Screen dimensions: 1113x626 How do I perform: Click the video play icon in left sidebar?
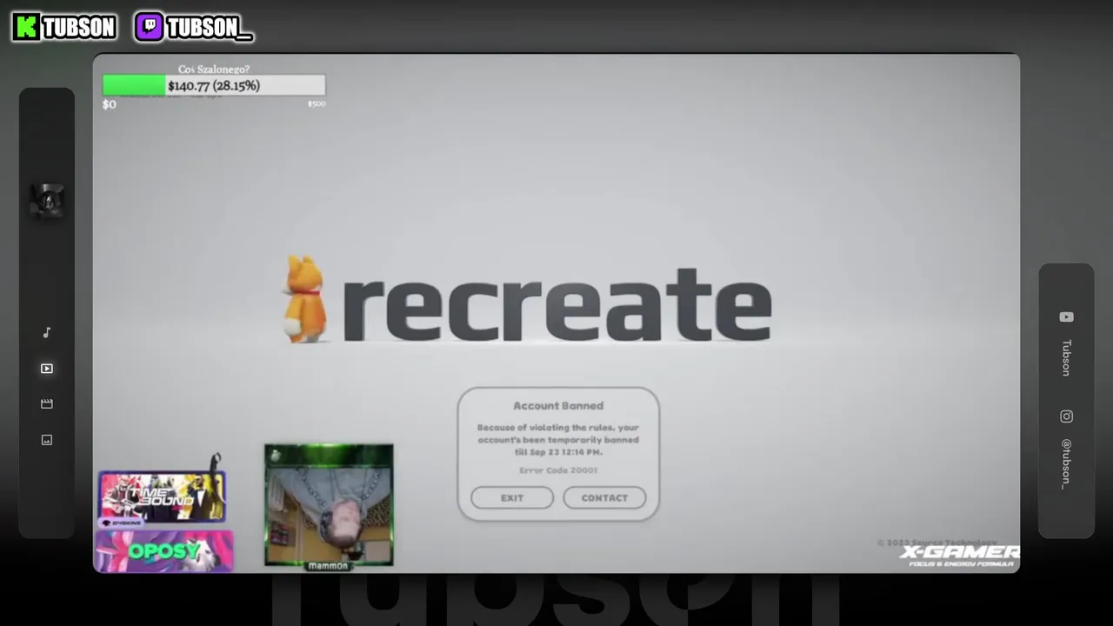[47, 369]
